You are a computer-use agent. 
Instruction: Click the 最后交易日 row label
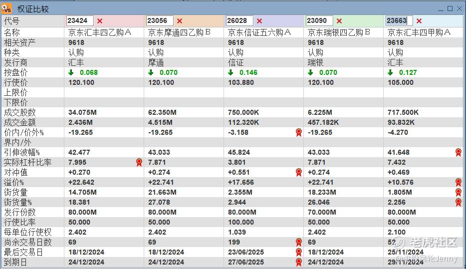click(23, 252)
